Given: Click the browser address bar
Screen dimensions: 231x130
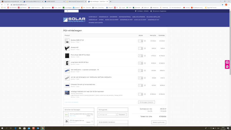Looking at the screenshot, I should (115, 5).
